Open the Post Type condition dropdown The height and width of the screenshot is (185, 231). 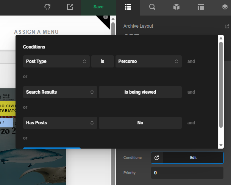click(56, 61)
